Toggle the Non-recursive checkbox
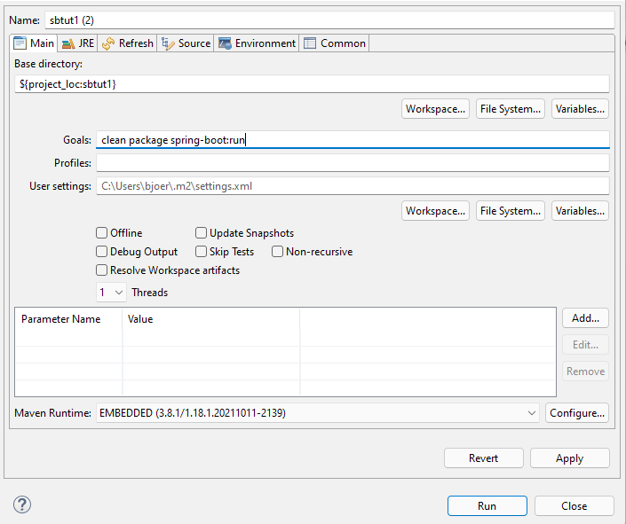 278,252
